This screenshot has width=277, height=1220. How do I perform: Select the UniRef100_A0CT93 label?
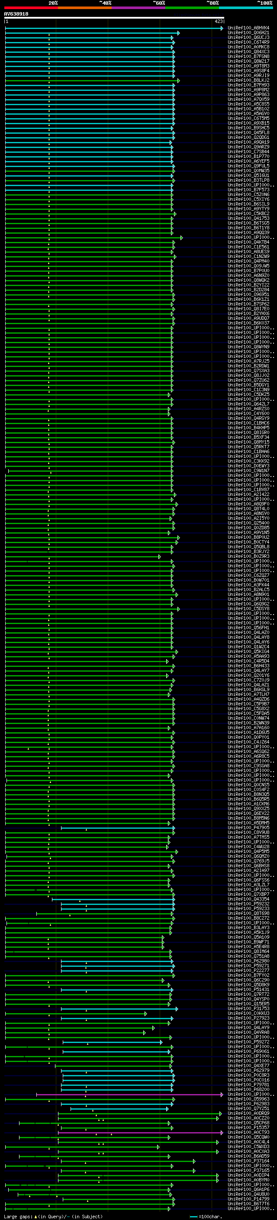pyautogui.click(x=248, y=1133)
